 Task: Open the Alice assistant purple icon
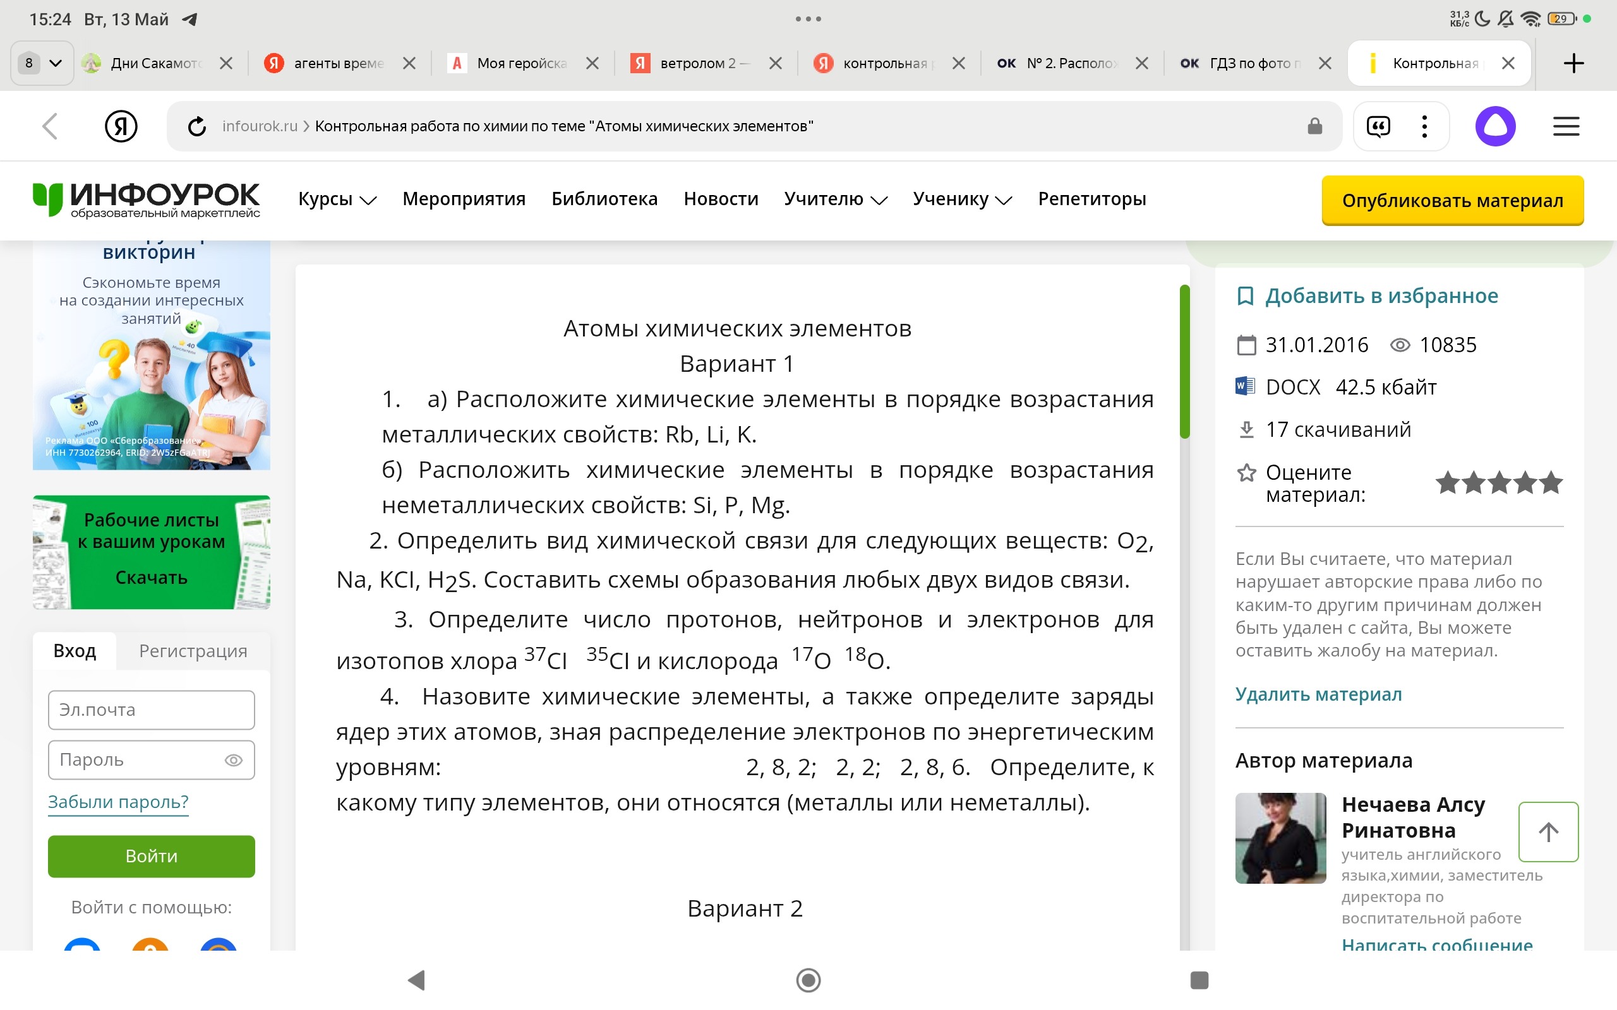click(x=1495, y=126)
